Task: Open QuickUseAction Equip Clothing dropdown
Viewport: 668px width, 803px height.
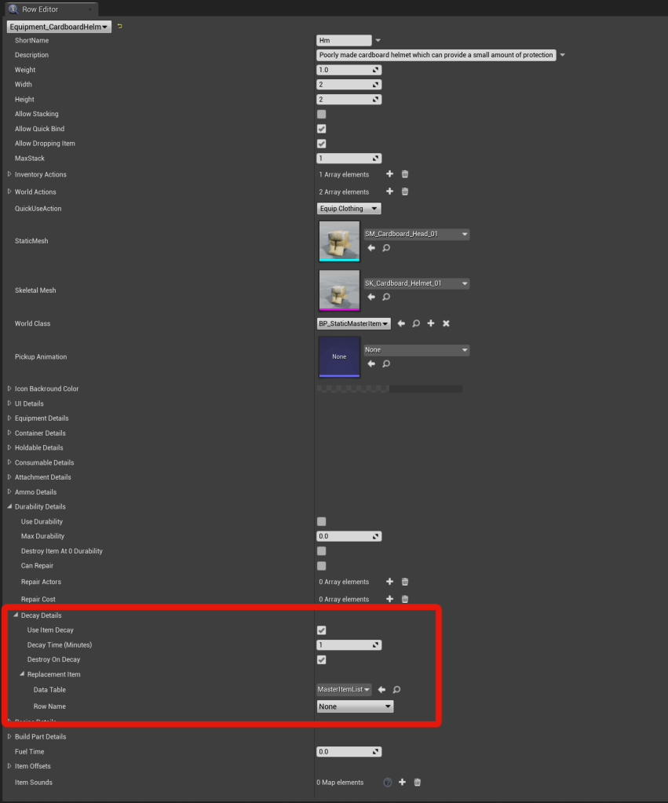Action: [349, 209]
